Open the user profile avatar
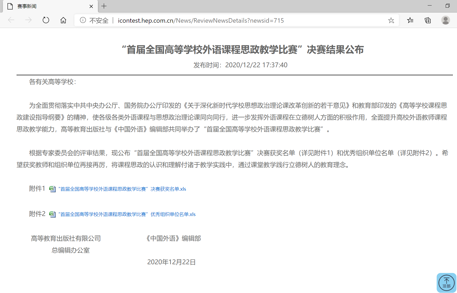The width and height of the screenshot is (457, 293). click(445, 20)
